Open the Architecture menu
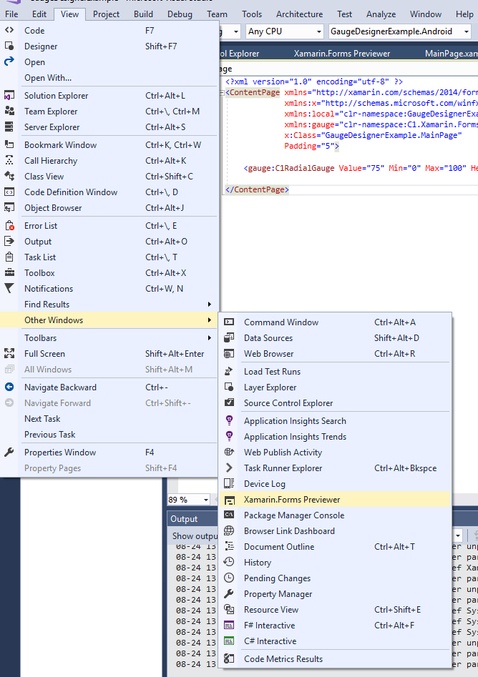The width and height of the screenshot is (478, 677). (300, 14)
